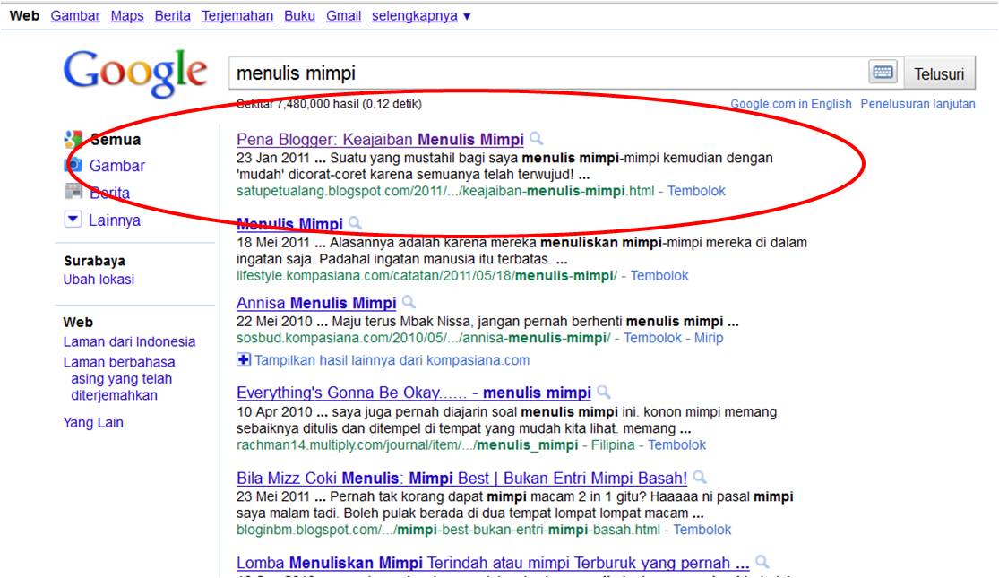Open Lomba Menuliskan Mimpi Terindah result title
This screenshot has height=578, width=999.
click(493, 563)
